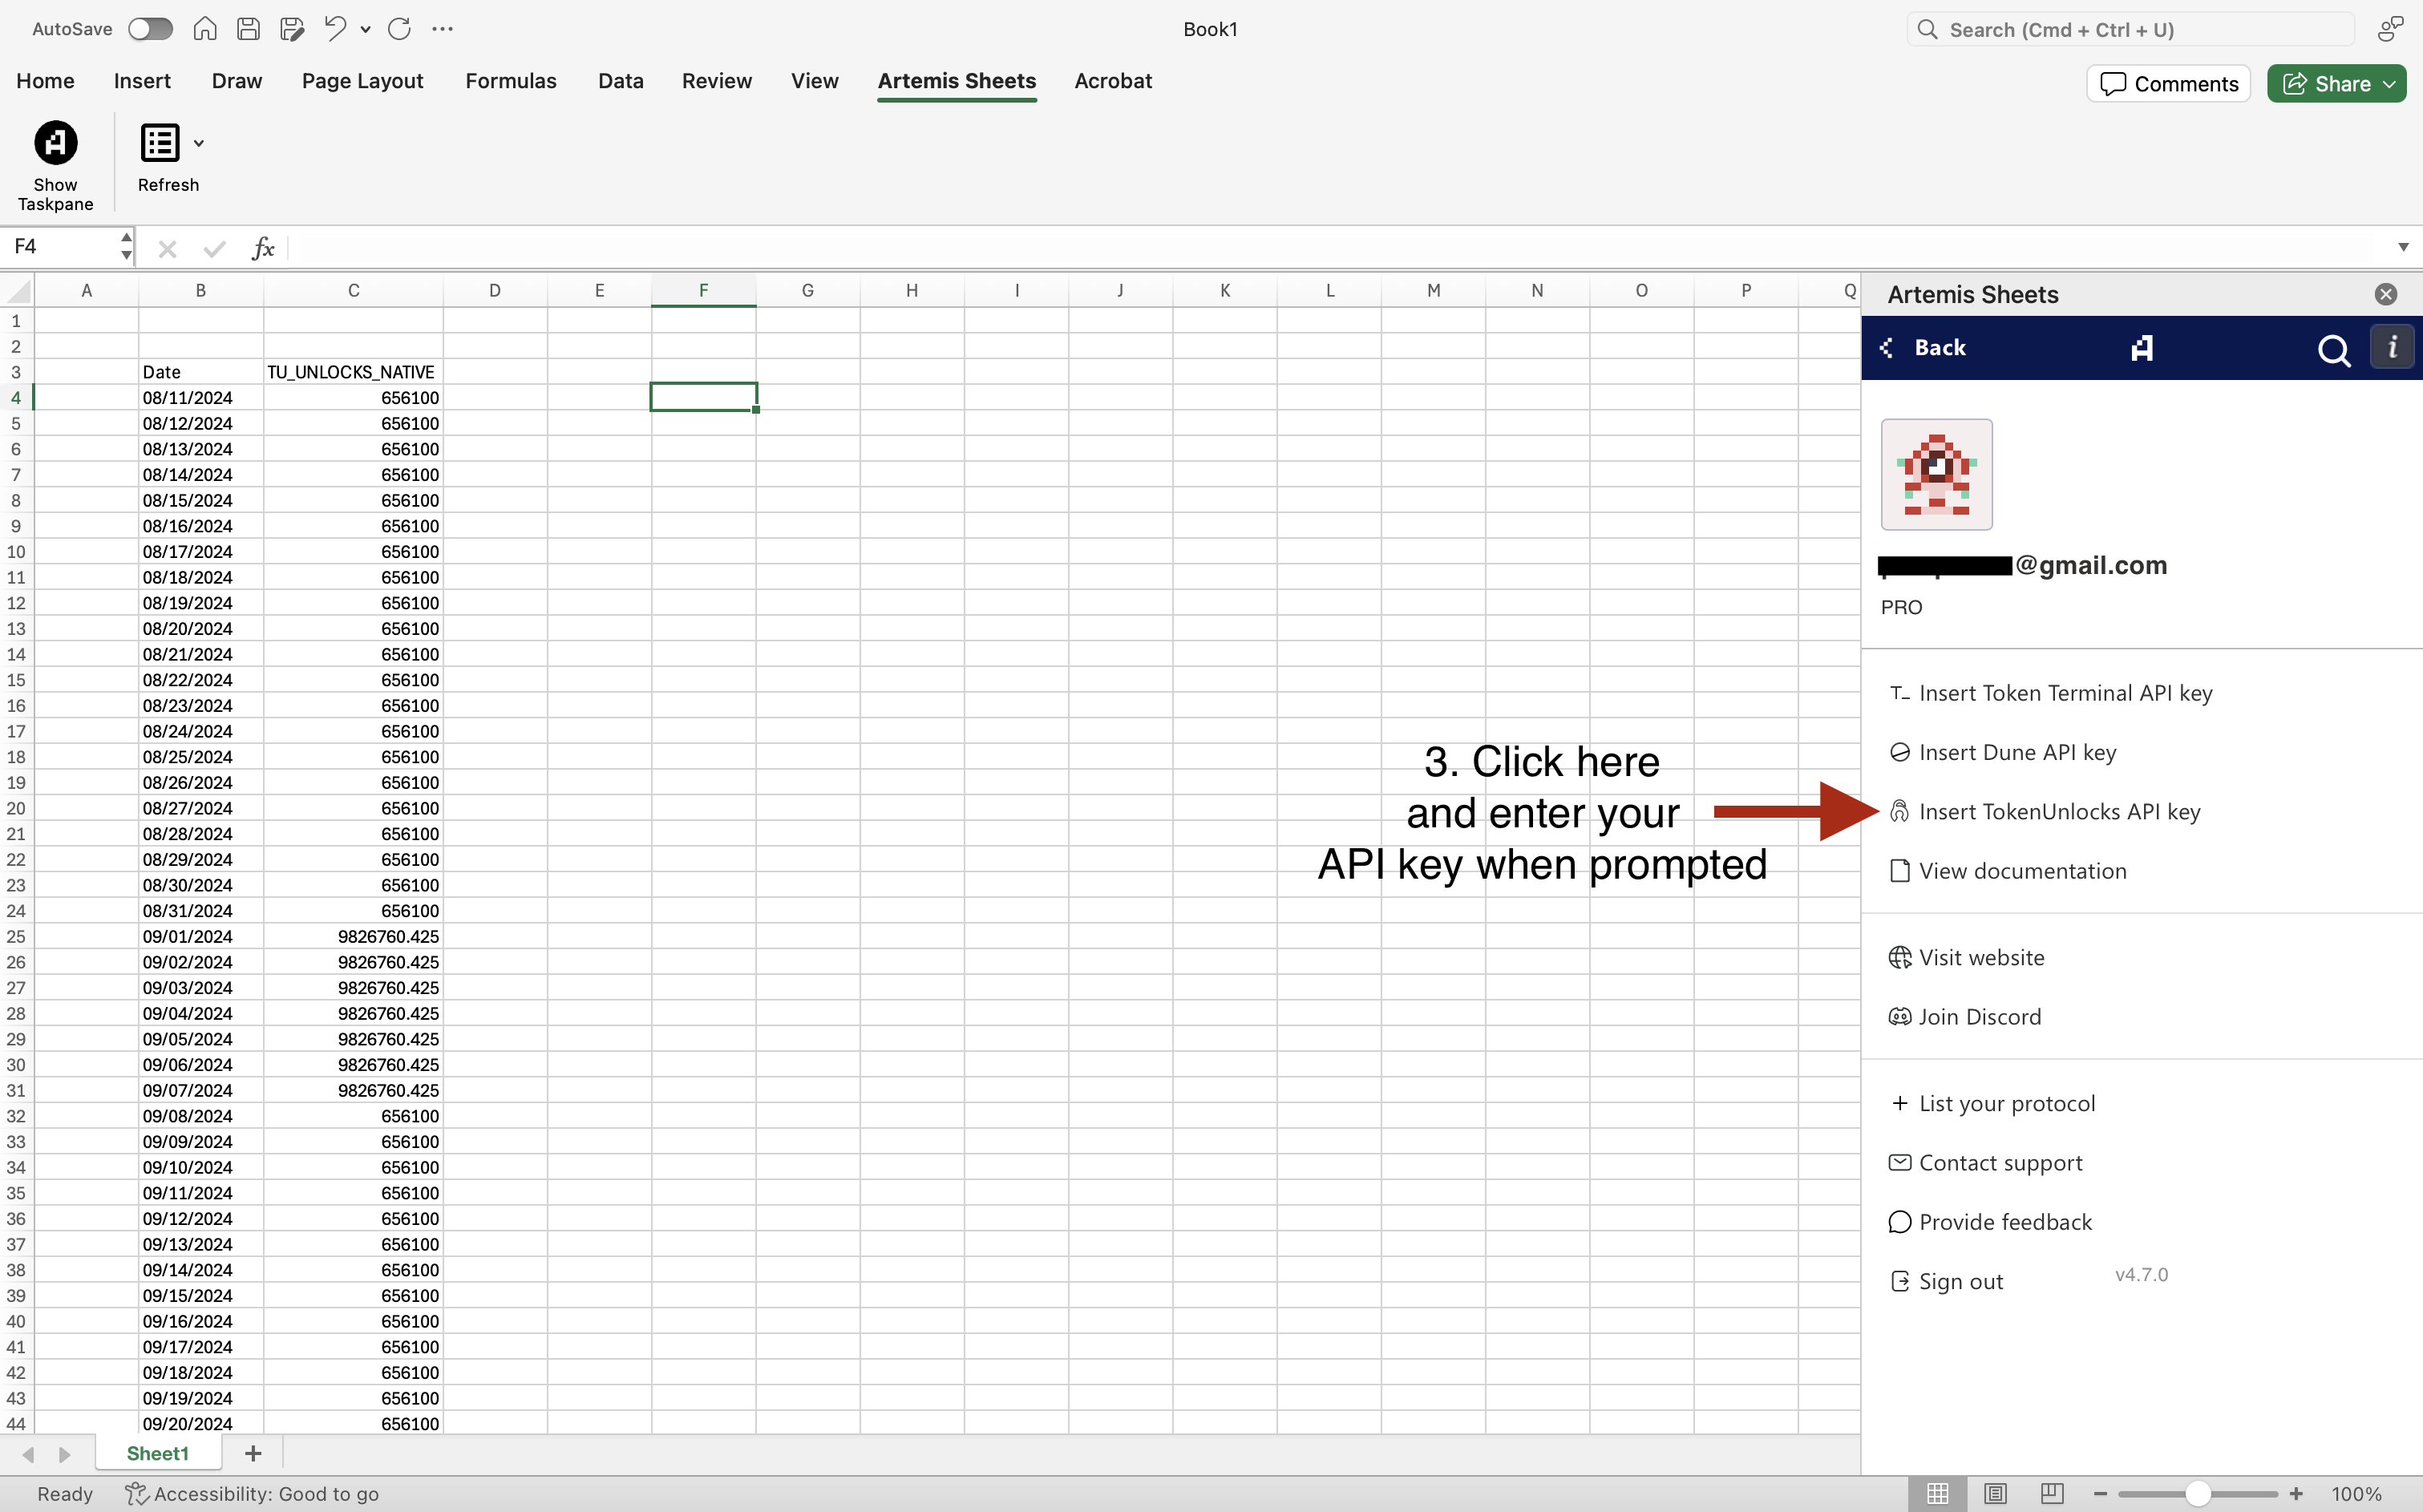Click the info icon in Artemis panel
Screen dimensions: 2423x1512
coord(2392,348)
